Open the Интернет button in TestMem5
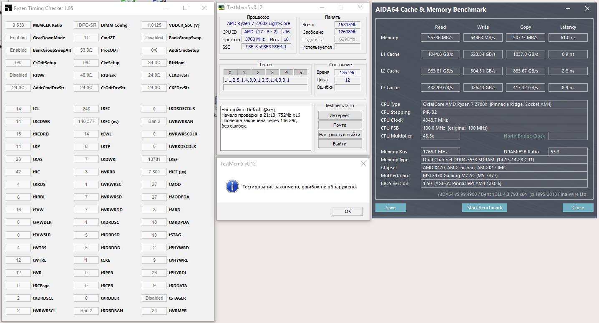The height and width of the screenshot is (323, 599). click(340, 115)
